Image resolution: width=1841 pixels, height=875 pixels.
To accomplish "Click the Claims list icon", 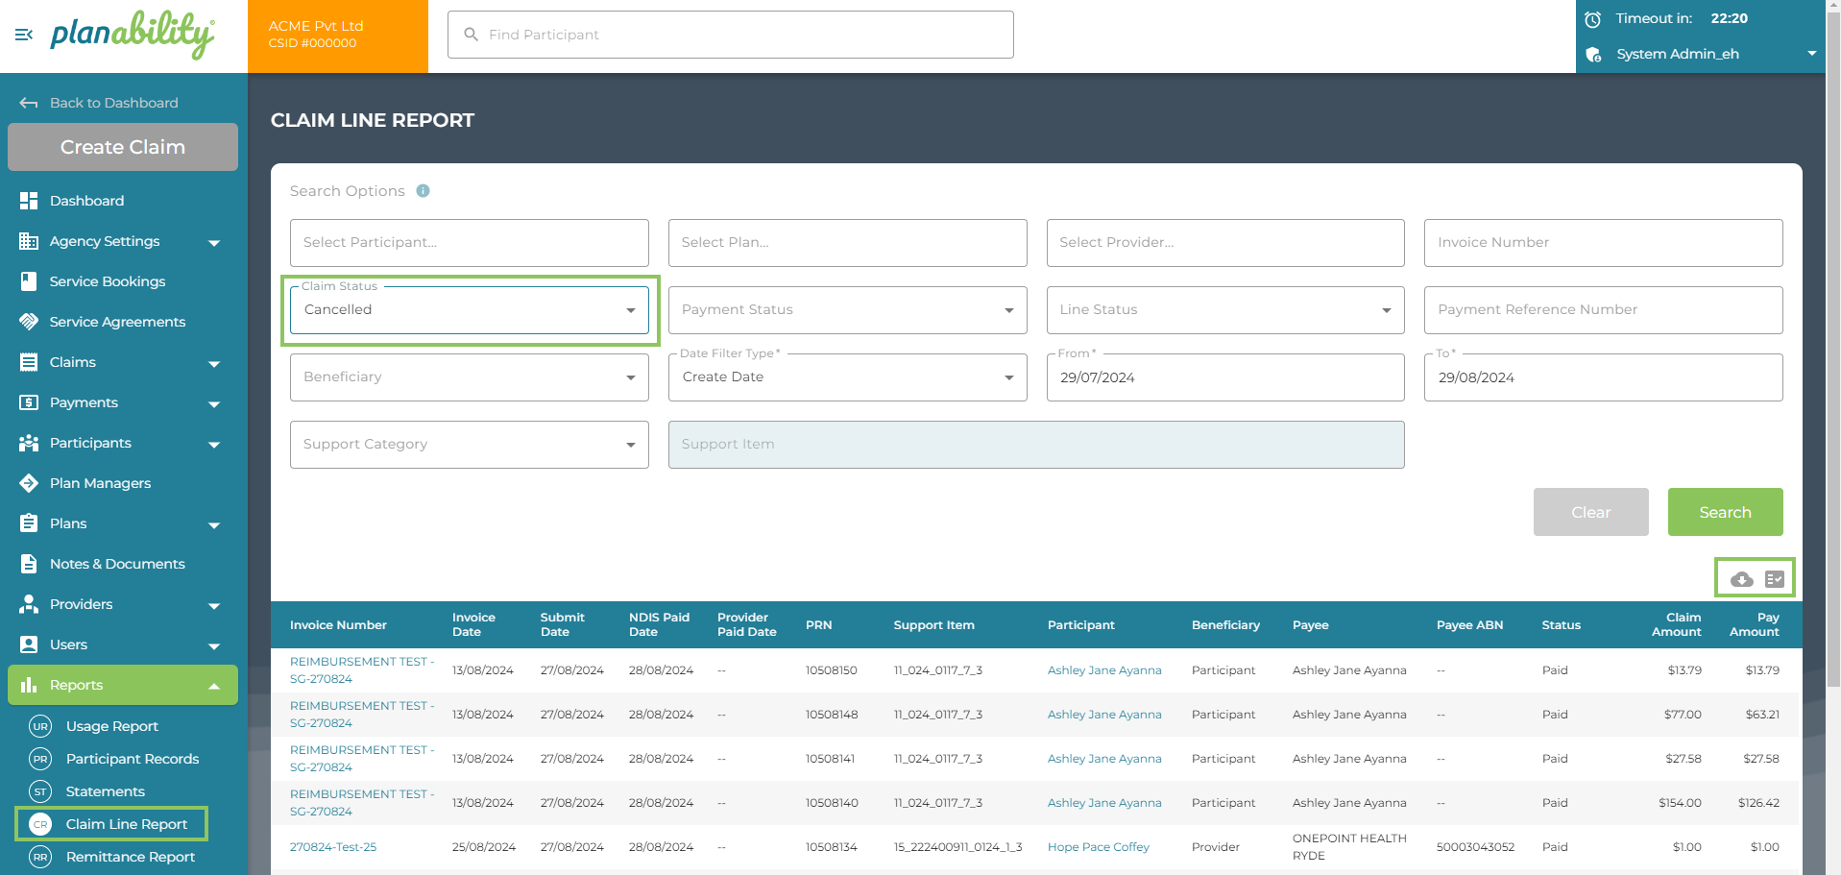I will point(29,362).
